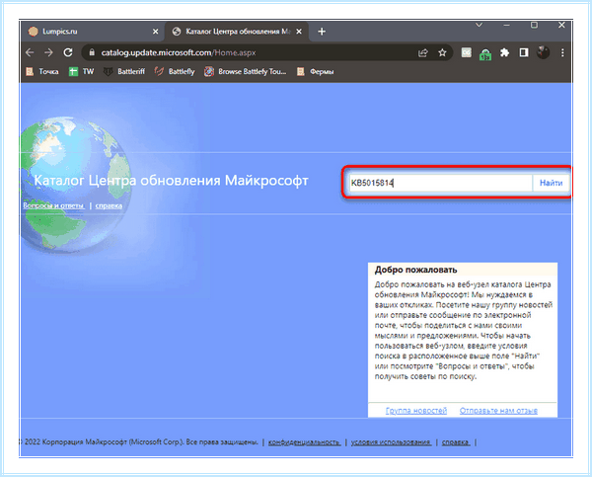
Task: Open the green padlock extension
Action: [x=485, y=54]
